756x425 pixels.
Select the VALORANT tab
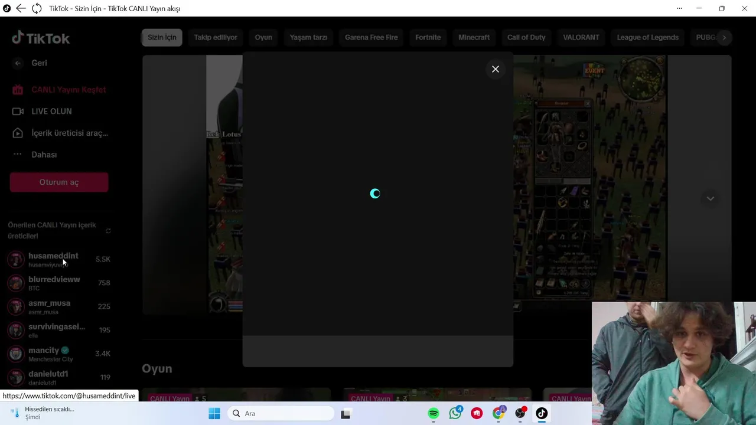(581, 37)
